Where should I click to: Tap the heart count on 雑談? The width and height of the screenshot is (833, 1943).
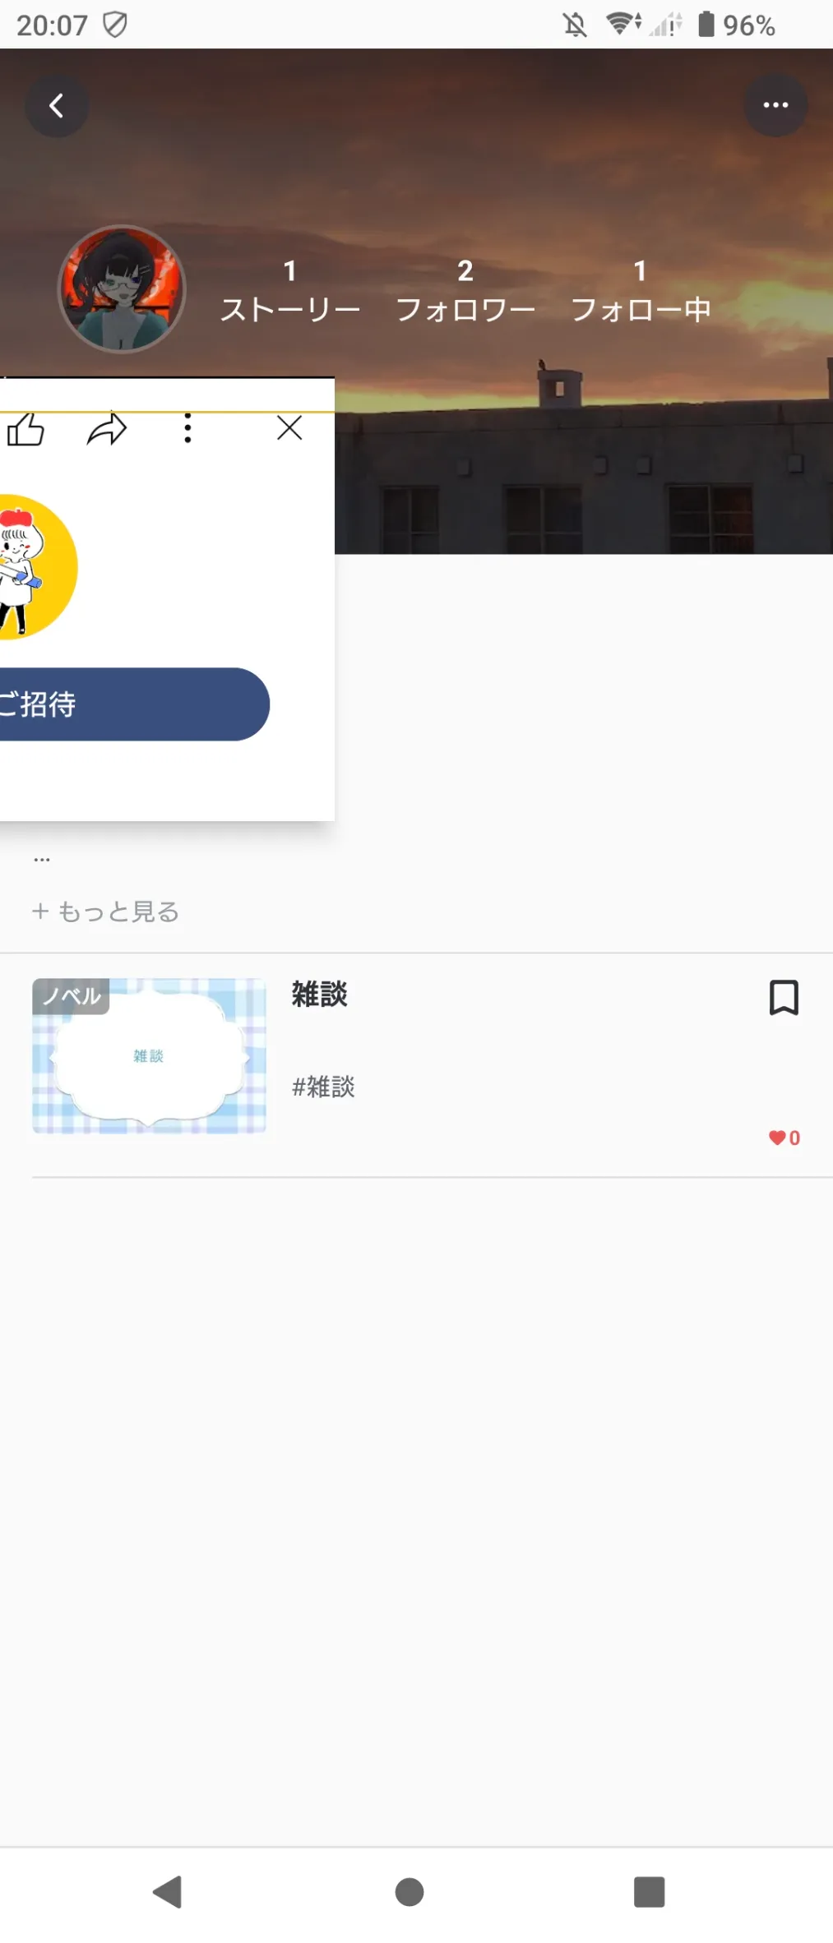(784, 1138)
